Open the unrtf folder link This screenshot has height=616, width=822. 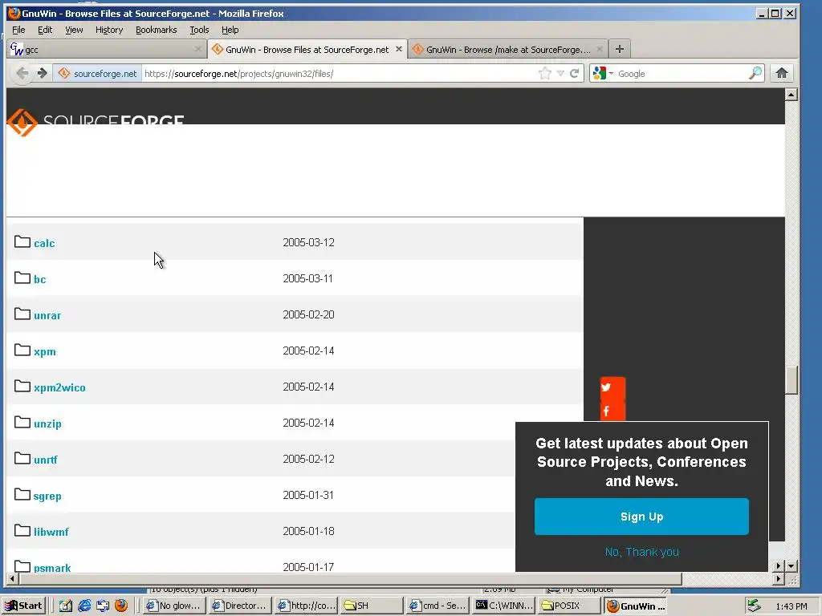point(45,460)
